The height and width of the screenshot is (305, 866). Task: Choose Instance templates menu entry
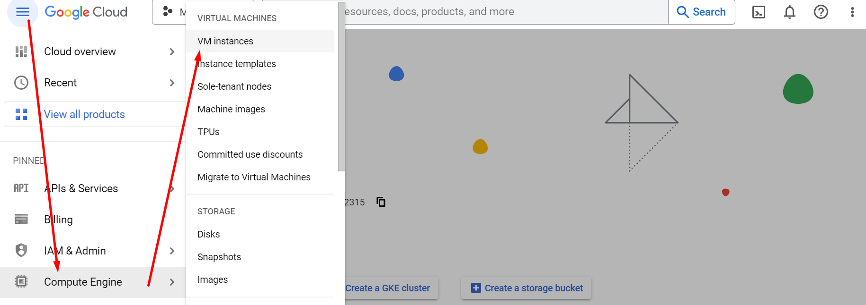coord(237,64)
